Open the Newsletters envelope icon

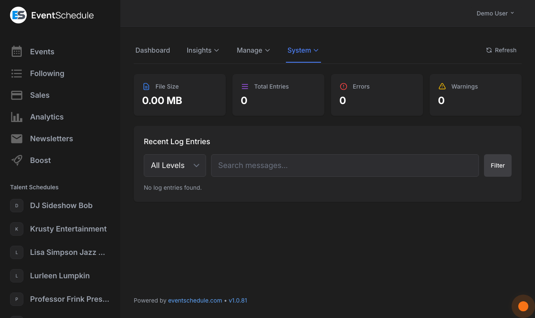coord(17,139)
